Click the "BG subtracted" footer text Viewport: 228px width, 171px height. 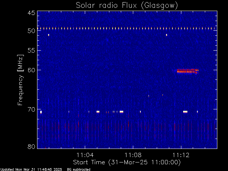79,170
